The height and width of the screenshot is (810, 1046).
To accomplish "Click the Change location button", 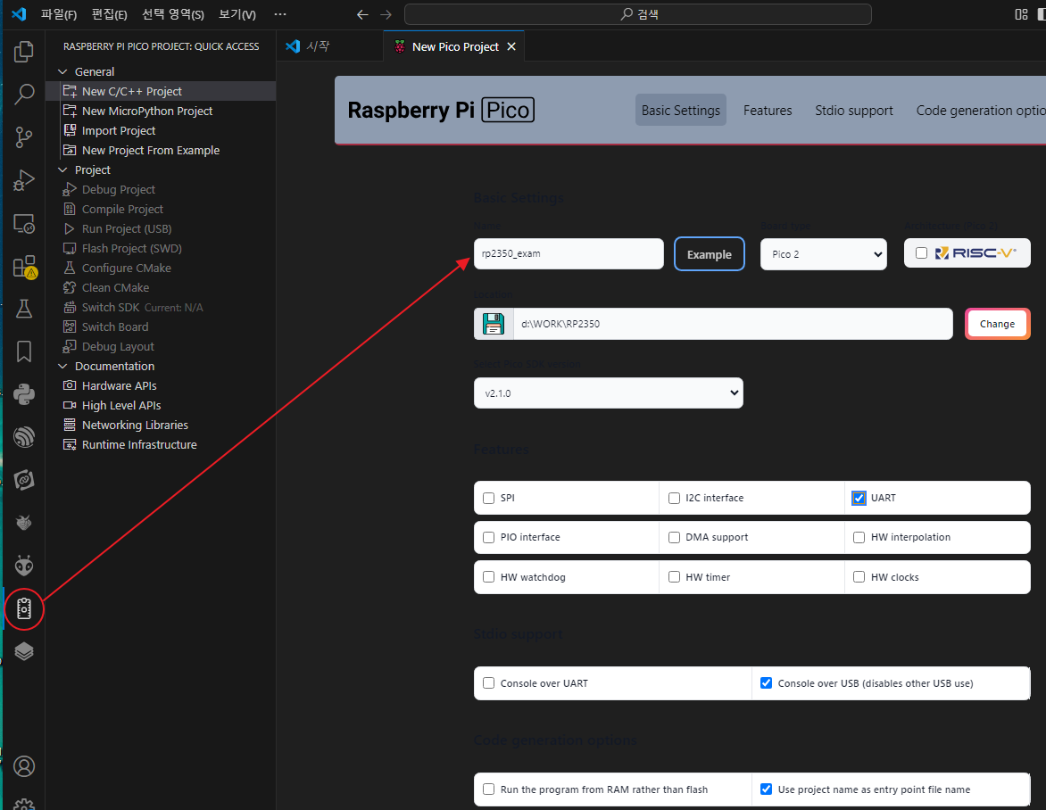I will click(997, 324).
